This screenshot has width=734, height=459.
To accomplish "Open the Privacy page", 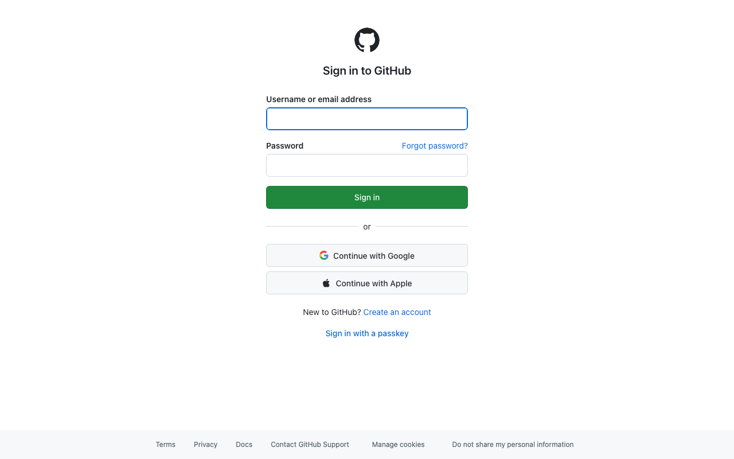I will coord(205,444).
